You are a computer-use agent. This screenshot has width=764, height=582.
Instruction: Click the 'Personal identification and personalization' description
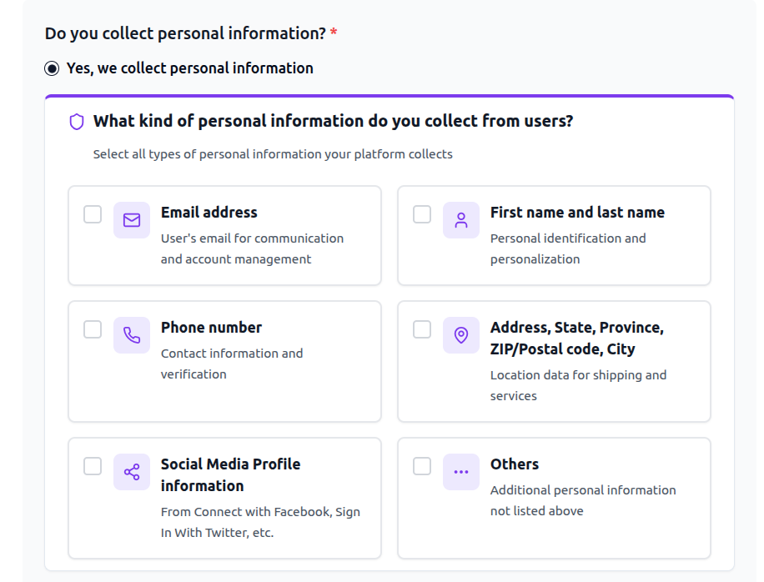[567, 248]
